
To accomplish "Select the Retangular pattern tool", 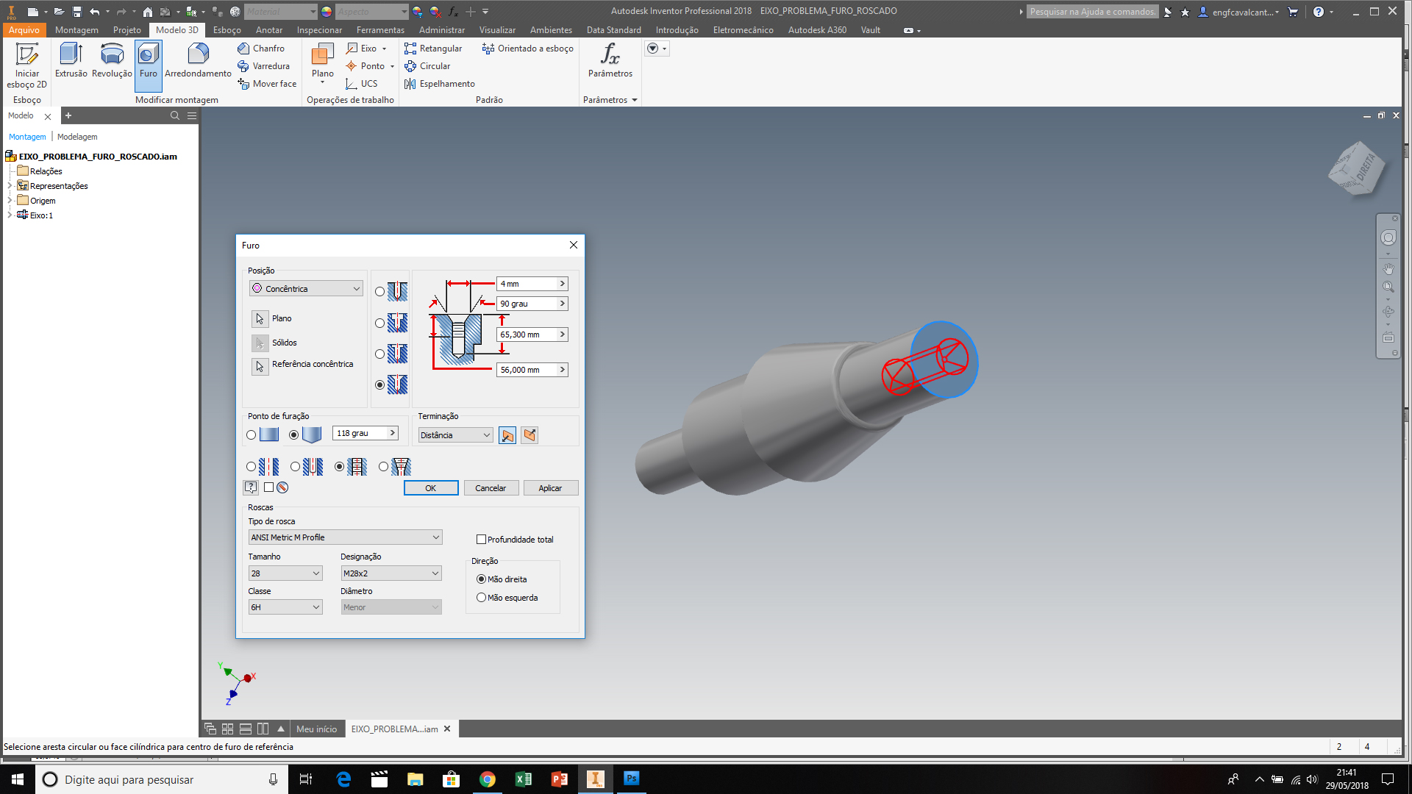I will [x=433, y=49].
